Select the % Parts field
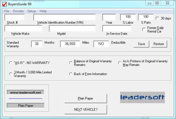176x119 pixels. click(x=146, y=17)
